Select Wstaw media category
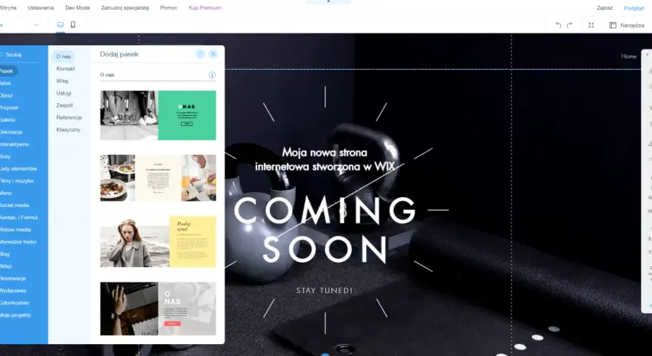The image size is (652, 356). click(x=16, y=229)
